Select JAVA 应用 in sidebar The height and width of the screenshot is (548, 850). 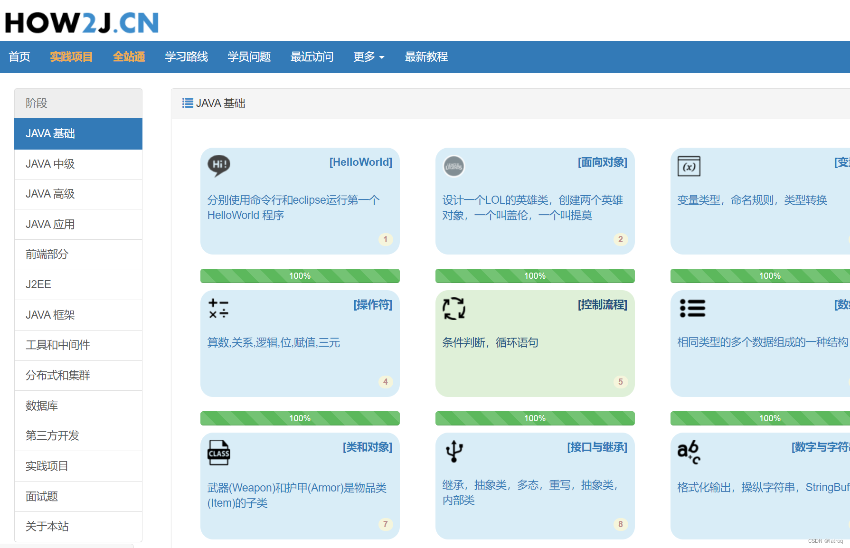point(78,225)
